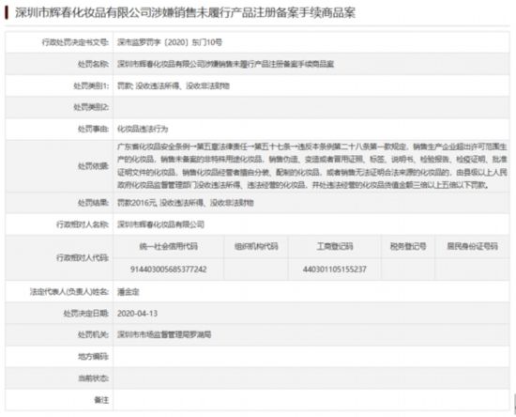Image resolution: width=516 pixels, height=417 pixels.
Task: Click the 行政相对人代码 label
Action: [83, 258]
